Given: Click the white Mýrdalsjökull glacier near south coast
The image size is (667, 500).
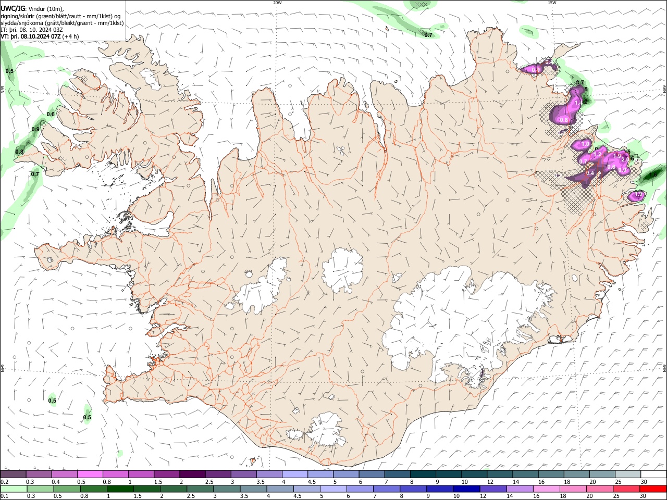Looking at the screenshot, I should coord(326,431).
